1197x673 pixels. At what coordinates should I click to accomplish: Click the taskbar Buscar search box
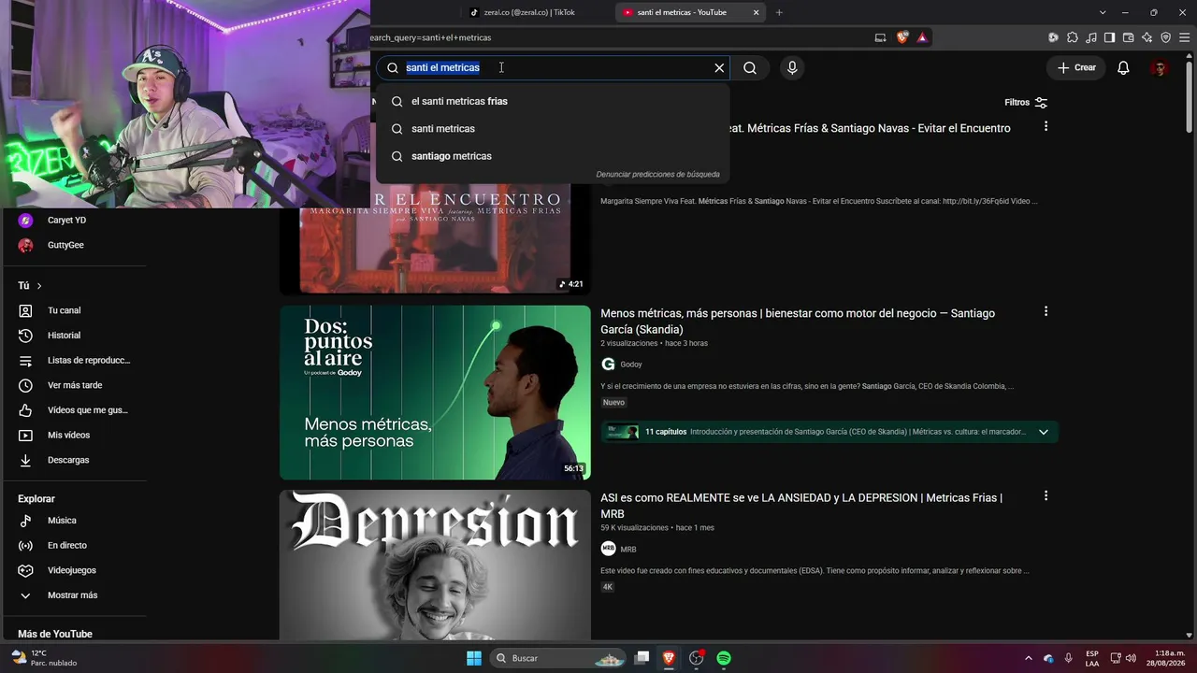click(x=556, y=658)
